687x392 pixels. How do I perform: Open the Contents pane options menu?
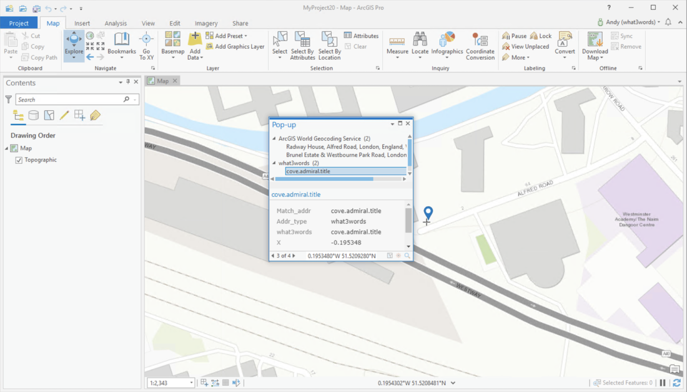coord(121,82)
